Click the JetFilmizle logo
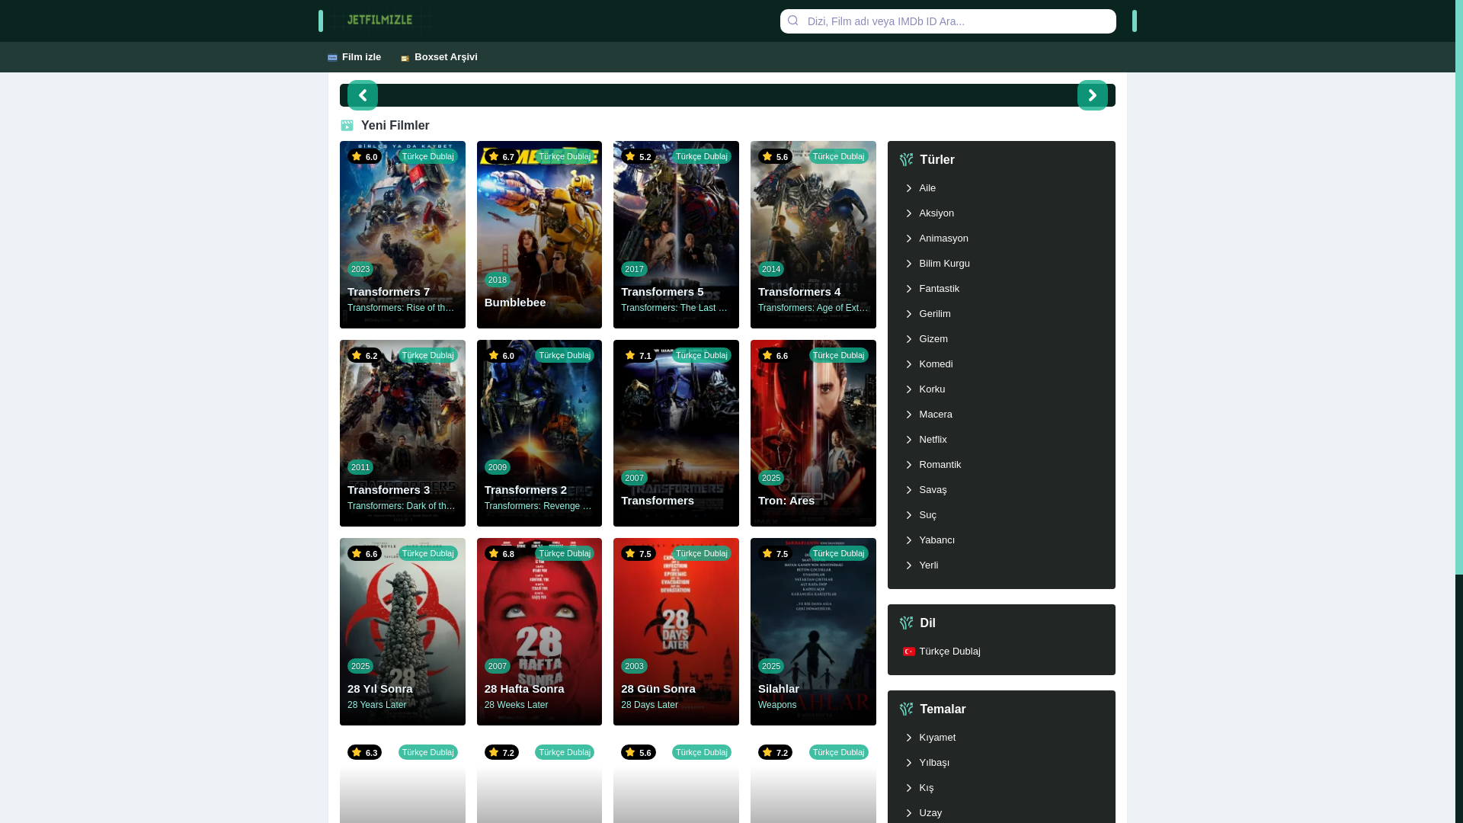This screenshot has height=823, width=1463. pyautogui.click(x=379, y=21)
